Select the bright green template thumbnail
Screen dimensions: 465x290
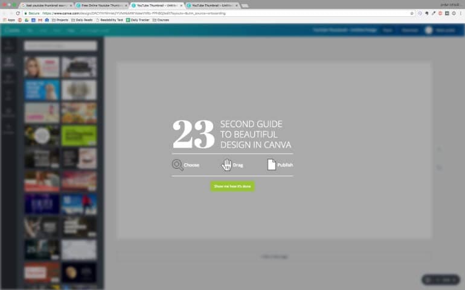79,136
